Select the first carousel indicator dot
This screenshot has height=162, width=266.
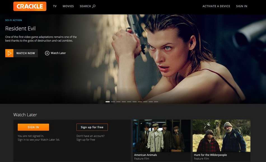coord(108,102)
